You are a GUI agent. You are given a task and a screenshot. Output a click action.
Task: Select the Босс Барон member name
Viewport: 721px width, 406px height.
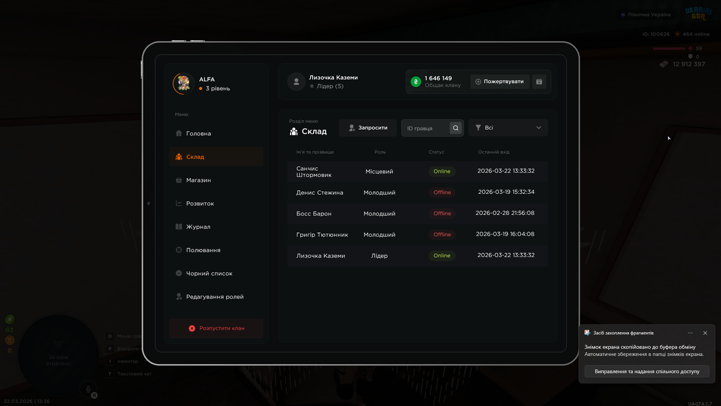[314, 214]
